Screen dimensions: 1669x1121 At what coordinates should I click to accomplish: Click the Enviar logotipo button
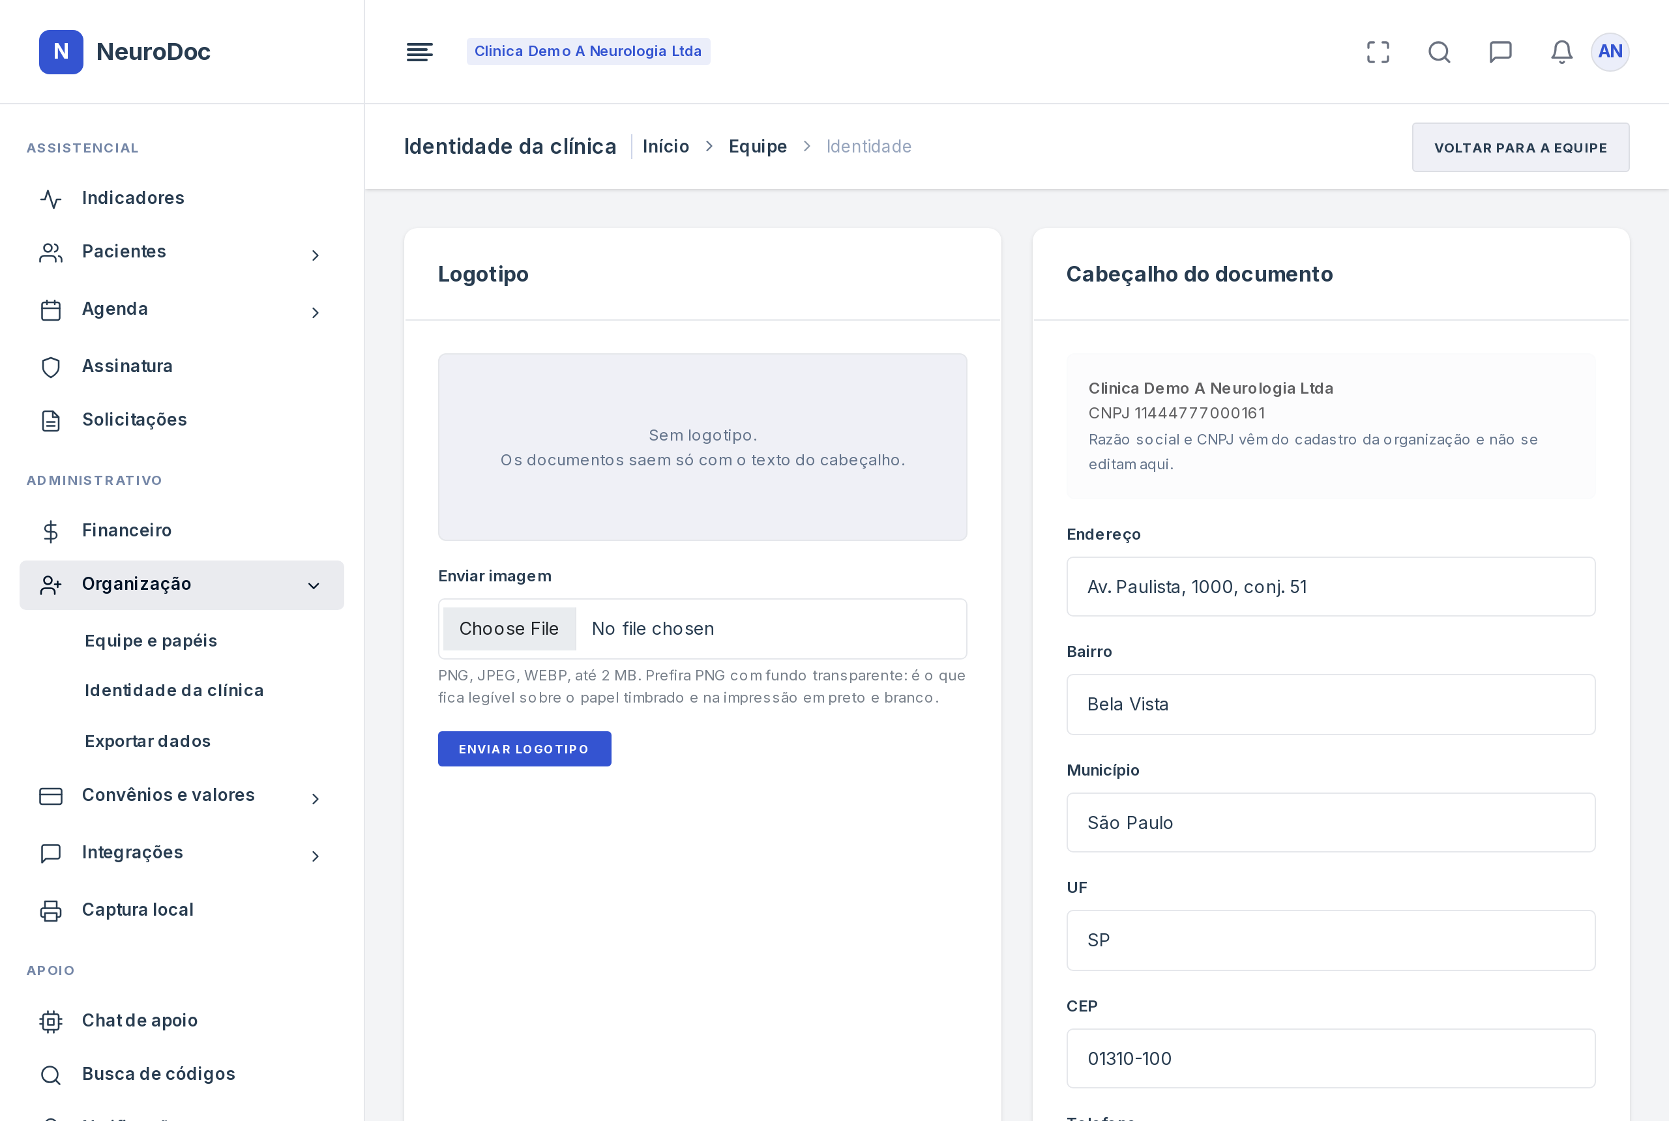coord(524,748)
